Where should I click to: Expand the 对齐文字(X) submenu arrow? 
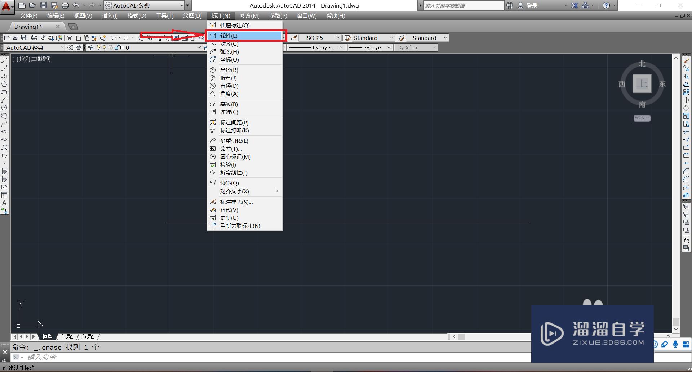click(x=277, y=191)
